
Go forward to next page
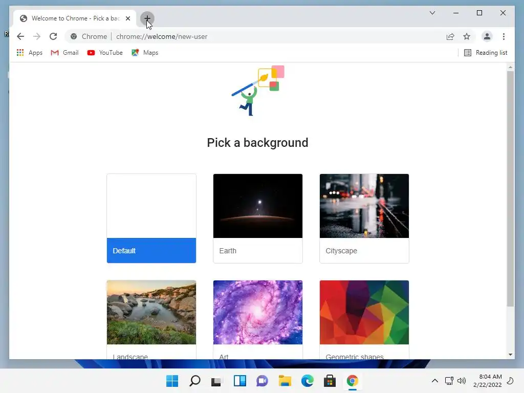tap(37, 36)
